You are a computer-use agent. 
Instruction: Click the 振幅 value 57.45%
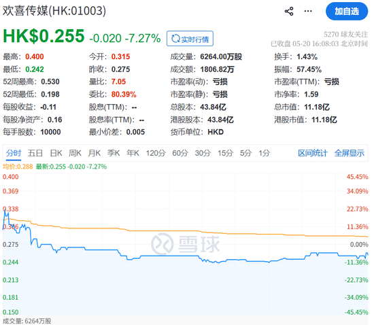309,69
